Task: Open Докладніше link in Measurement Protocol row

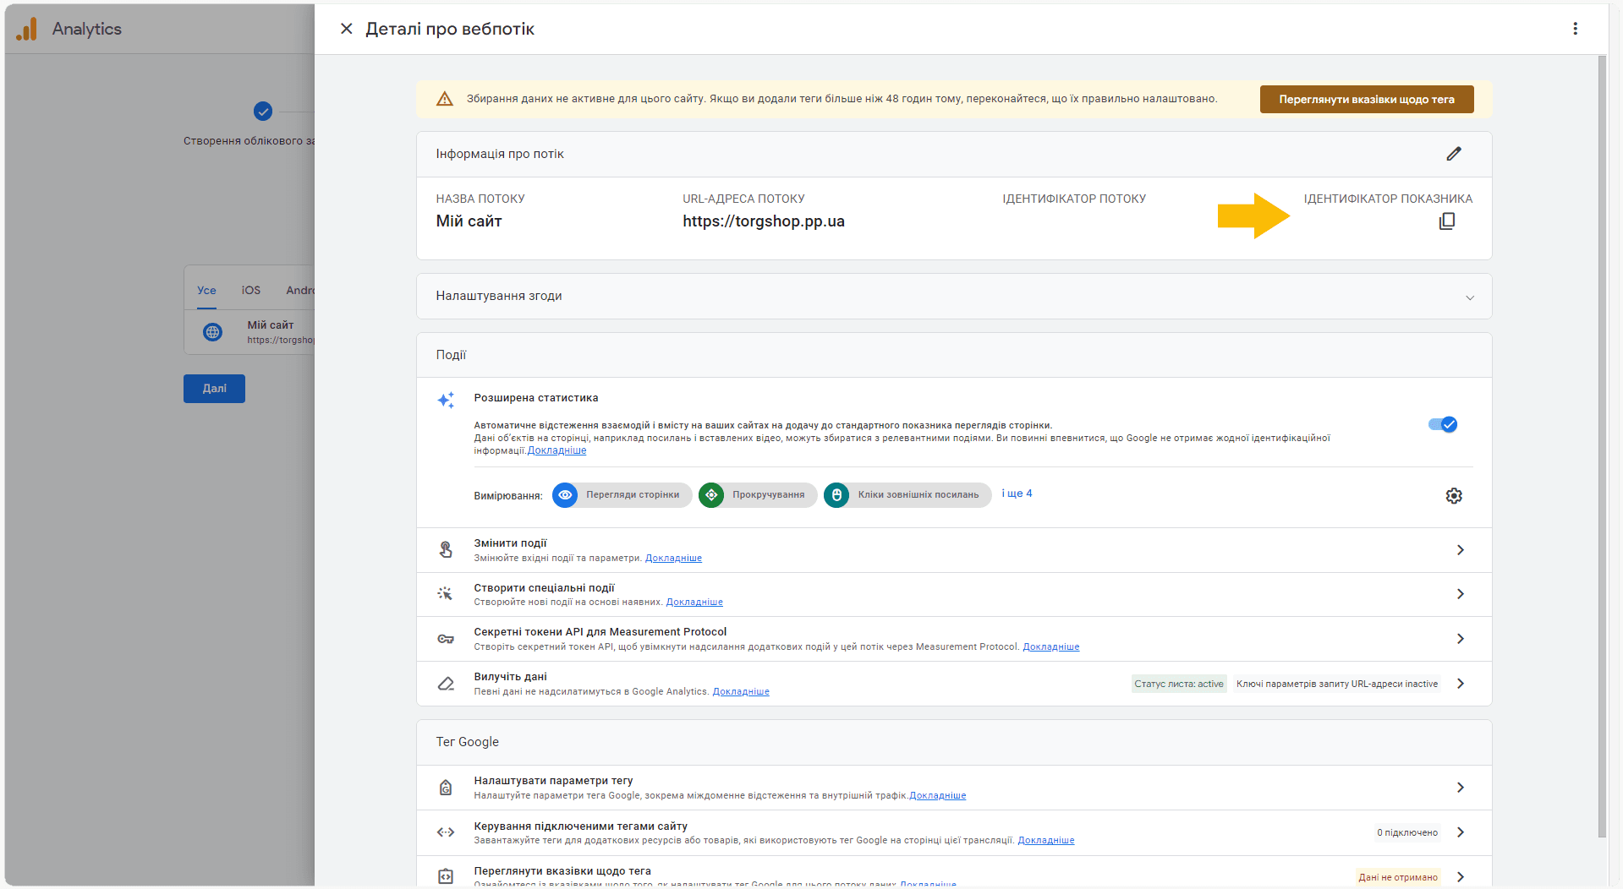Action: click(x=1051, y=646)
